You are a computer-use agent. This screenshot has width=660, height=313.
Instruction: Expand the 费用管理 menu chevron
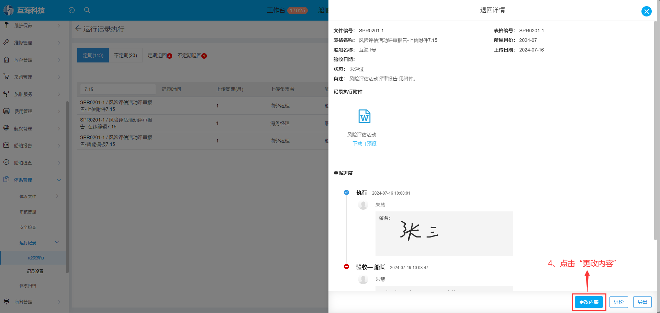click(59, 112)
